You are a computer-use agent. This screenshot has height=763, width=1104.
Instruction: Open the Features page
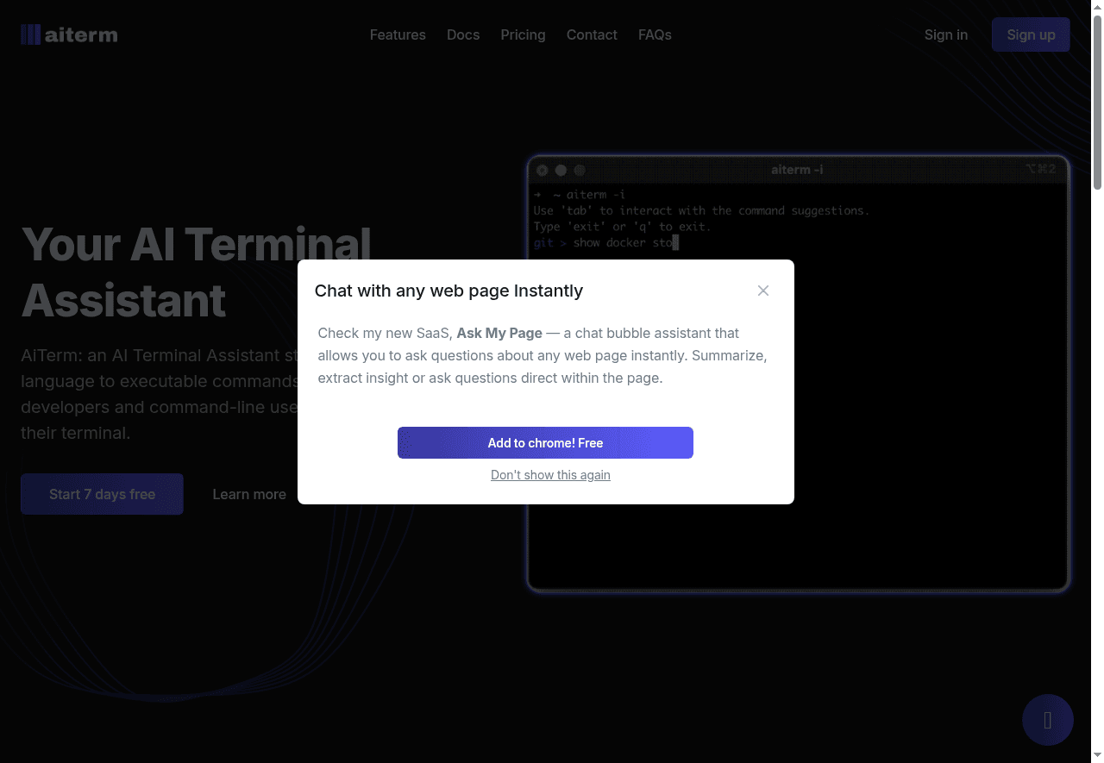pyautogui.click(x=398, y=34)
